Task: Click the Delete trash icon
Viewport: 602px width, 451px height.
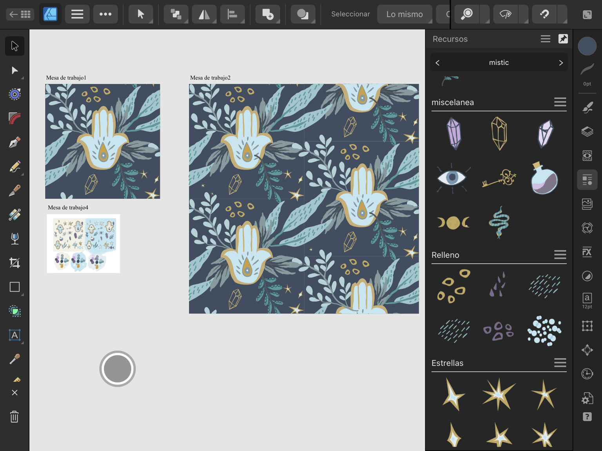Action: pyautogui.click(x=15, y=417)
